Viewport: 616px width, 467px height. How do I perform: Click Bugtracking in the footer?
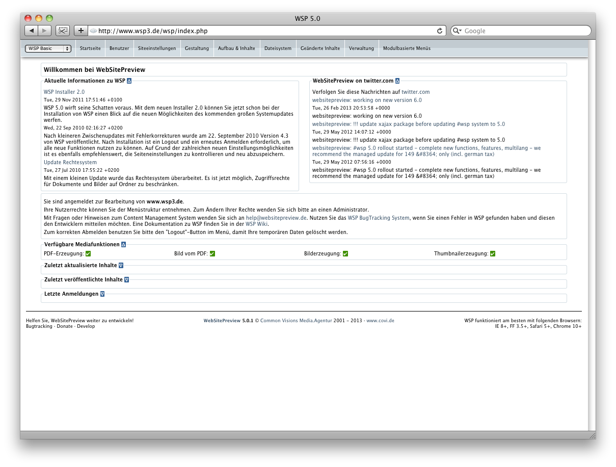[x=39, y=326]
